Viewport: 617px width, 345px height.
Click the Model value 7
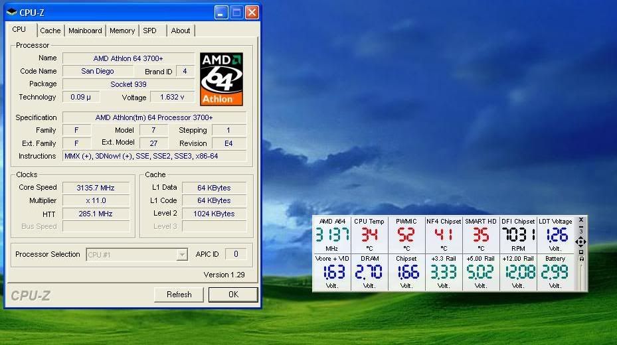pyautogui.click(x=153, y=130)
